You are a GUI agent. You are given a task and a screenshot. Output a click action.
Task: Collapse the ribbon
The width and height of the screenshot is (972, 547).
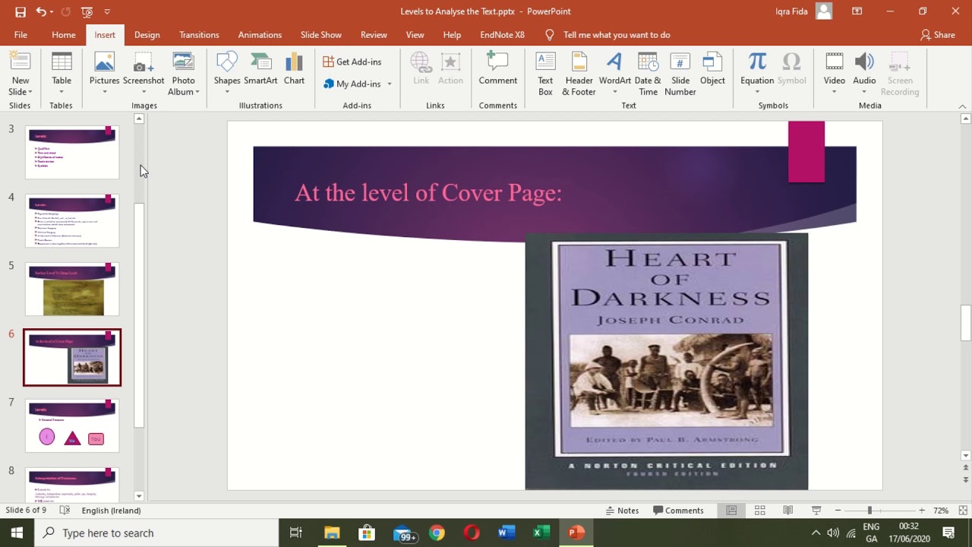pyautogui.click(x=963, y=106)
